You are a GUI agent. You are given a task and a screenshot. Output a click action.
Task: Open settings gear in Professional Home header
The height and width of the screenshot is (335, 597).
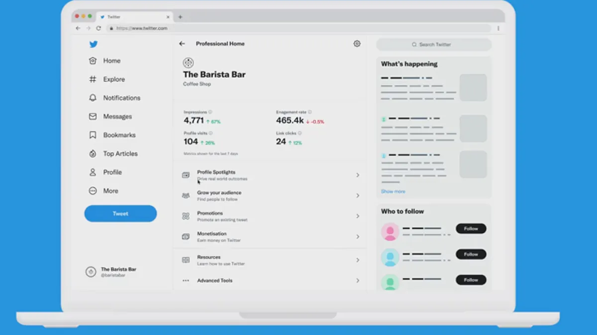tap(357, 44)
